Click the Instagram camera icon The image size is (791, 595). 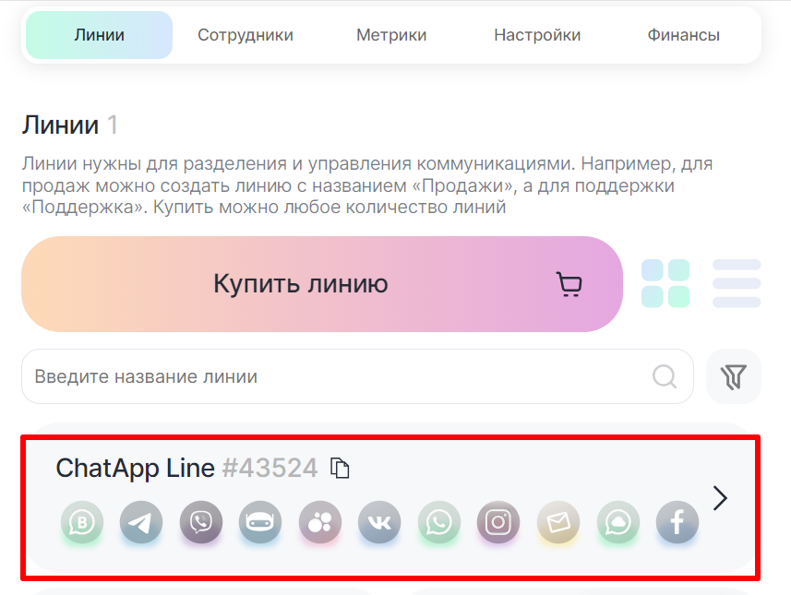498,523
